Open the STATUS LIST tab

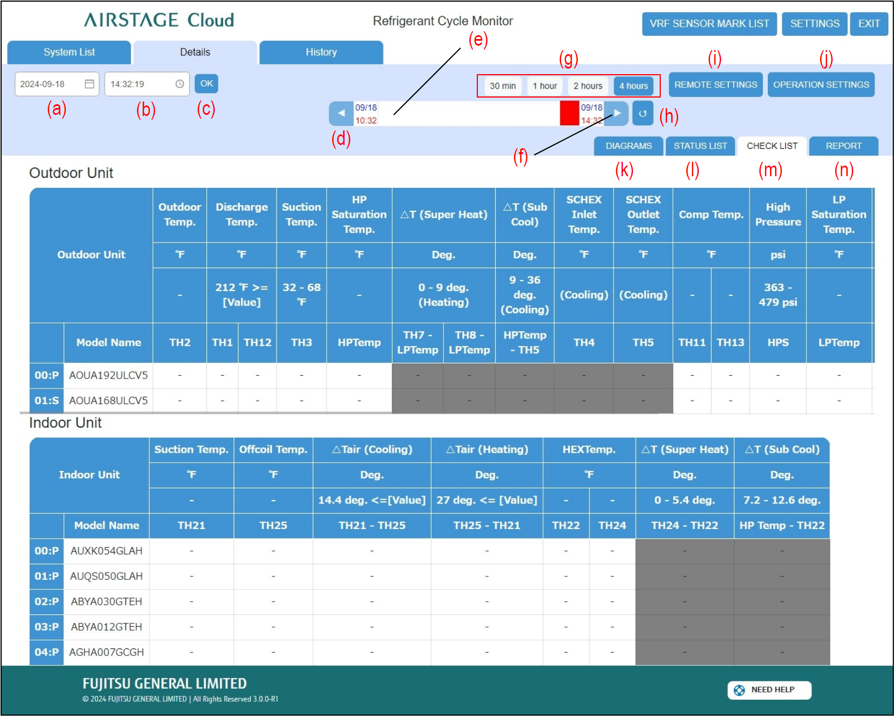point(700,146)
